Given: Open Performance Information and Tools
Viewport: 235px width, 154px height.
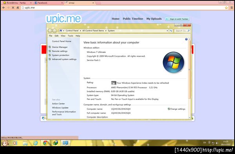Looking at the screenshot, I should [64, 113].
